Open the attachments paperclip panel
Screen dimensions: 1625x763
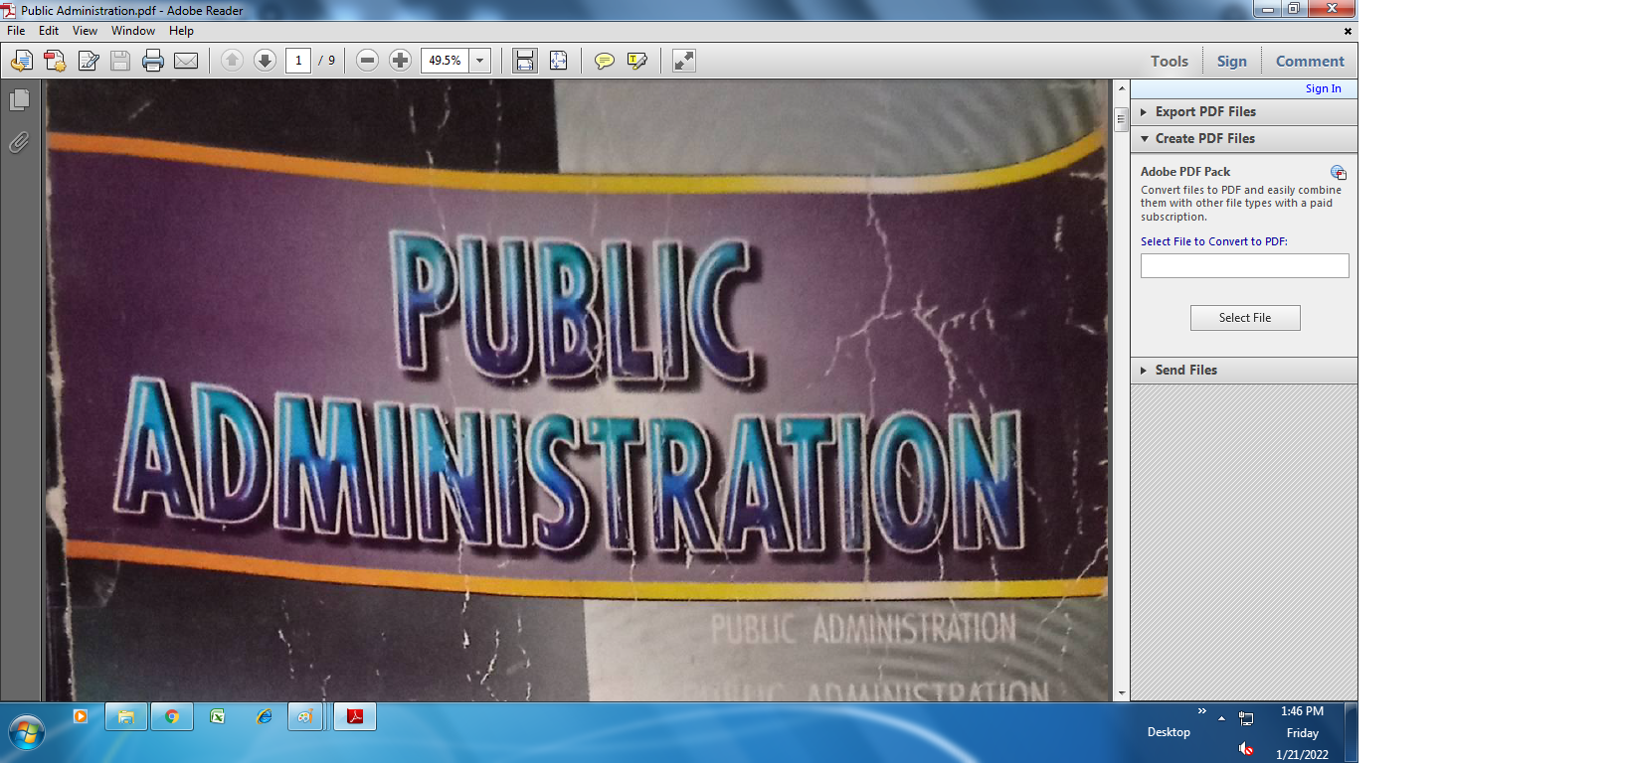tap(19, 143)
